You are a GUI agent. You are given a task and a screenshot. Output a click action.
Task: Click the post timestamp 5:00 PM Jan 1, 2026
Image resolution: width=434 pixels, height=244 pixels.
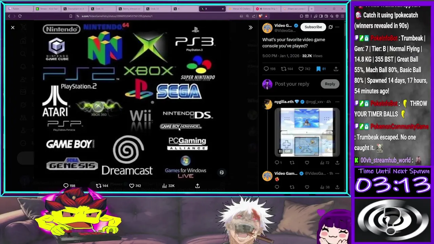click(281, 56)
